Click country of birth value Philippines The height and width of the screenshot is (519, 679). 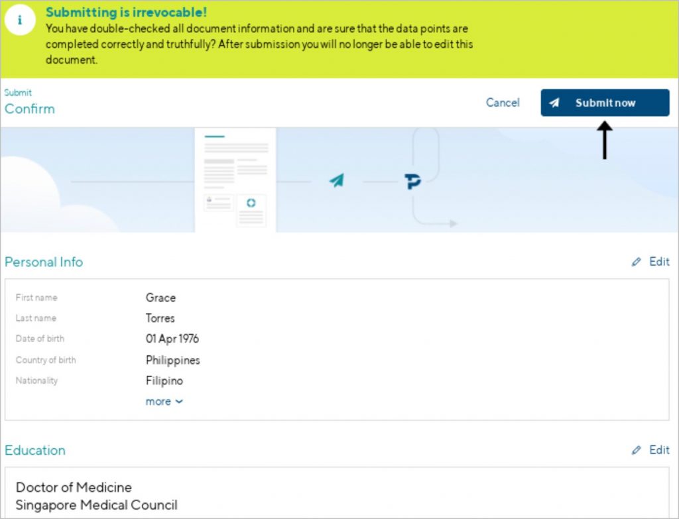pyautogui.click(x=173, y=360)
